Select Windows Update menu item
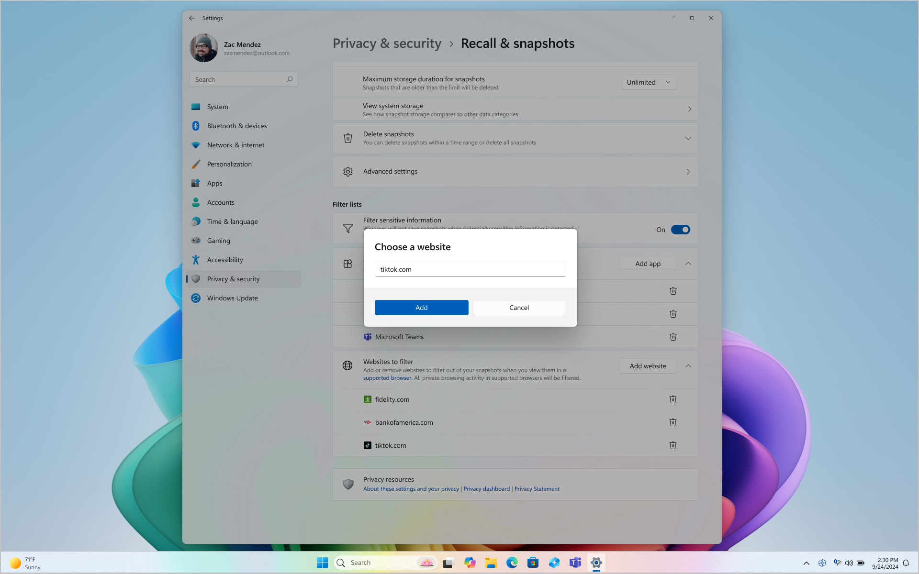 232,298
